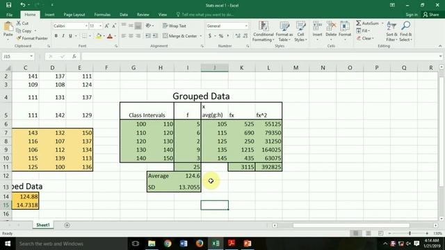445x250 pixels.
Task: Adjust the zoom slider in status bar
Action: (410, 233)
